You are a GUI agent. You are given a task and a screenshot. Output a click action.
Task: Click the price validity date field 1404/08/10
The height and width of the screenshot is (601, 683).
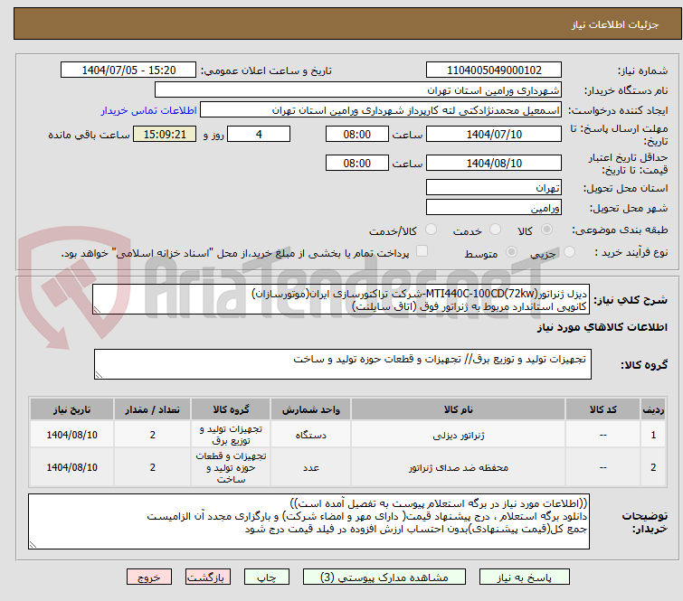494,163
